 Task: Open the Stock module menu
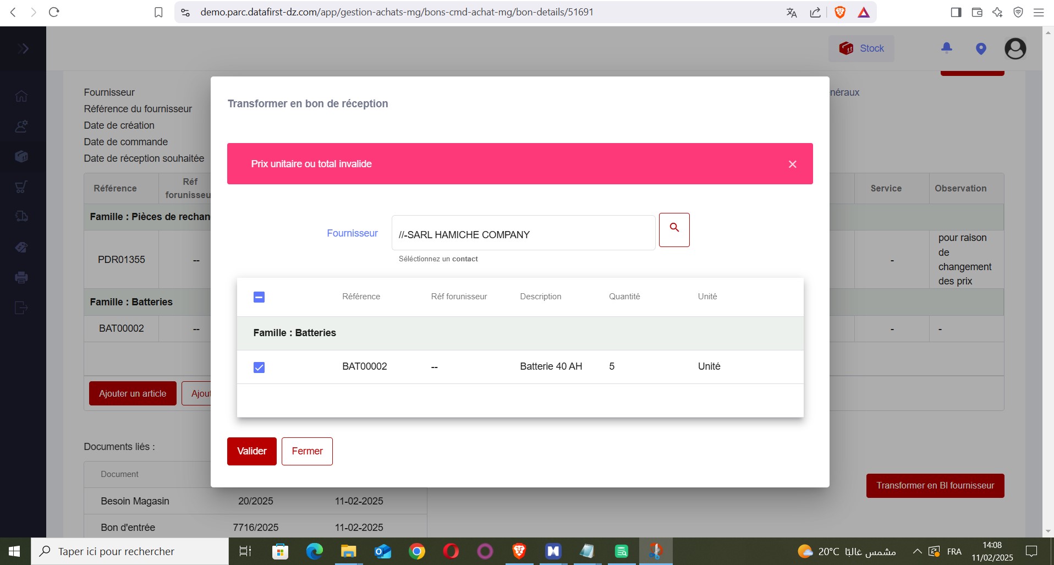click(x=861, y=48)
